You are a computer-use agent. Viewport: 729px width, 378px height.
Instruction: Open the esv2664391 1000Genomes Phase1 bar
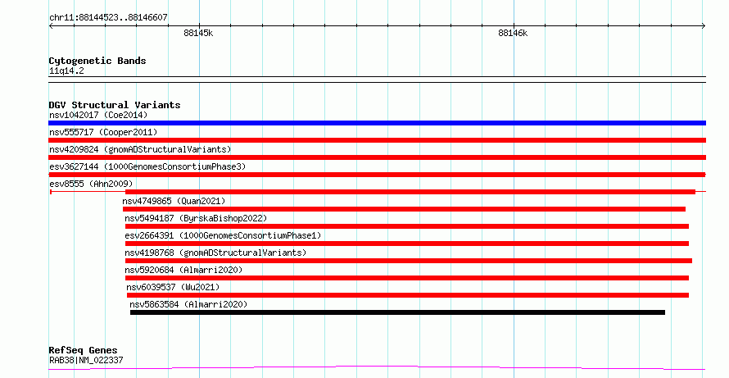tap(407, 244)
